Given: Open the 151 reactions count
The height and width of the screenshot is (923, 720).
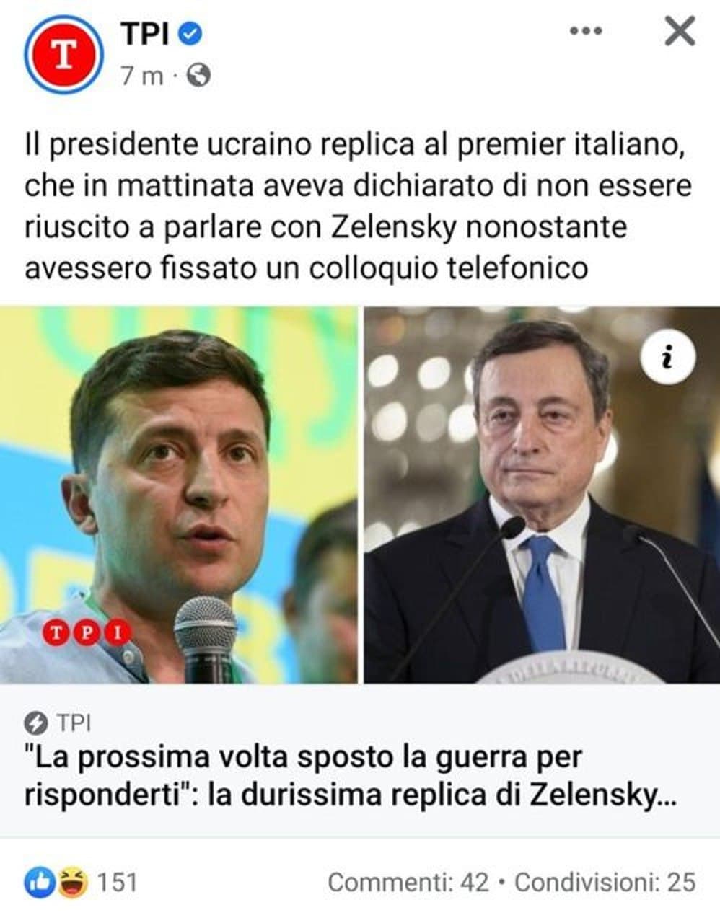Looking at the screenshot, I should pos(116,881).
